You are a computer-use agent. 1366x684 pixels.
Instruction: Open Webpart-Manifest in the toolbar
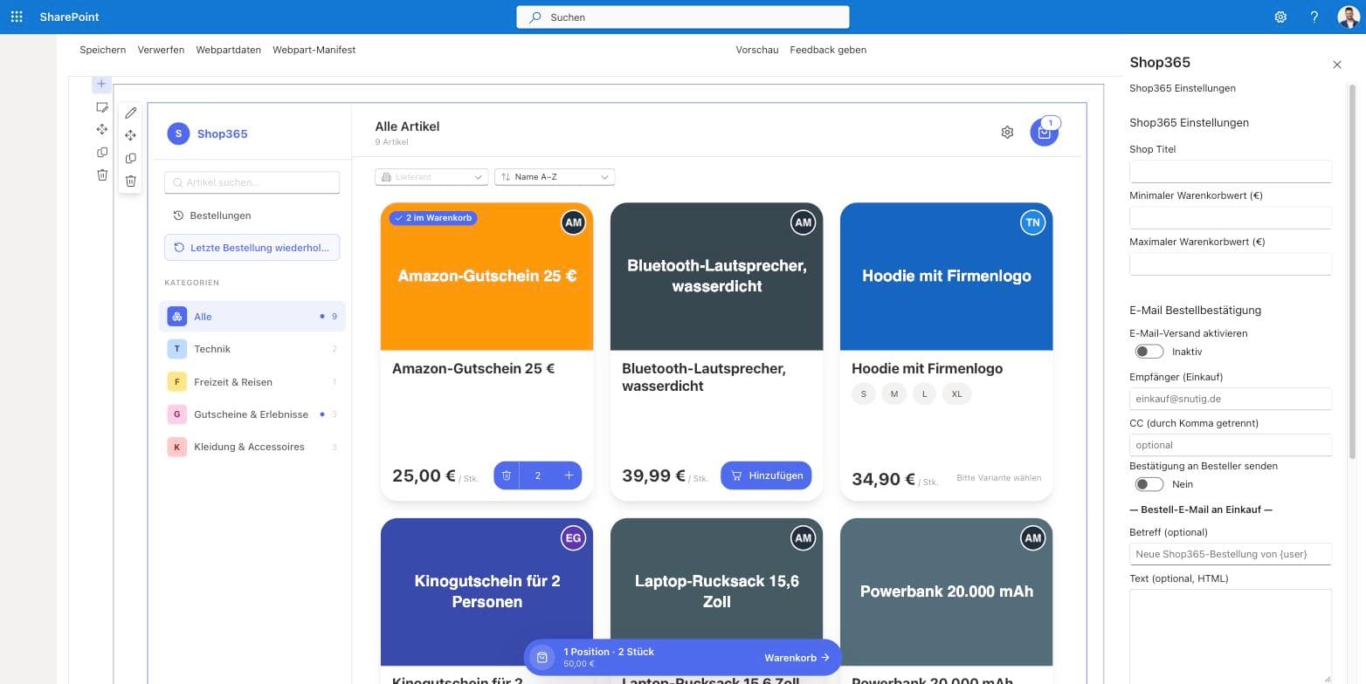point(314,50)
